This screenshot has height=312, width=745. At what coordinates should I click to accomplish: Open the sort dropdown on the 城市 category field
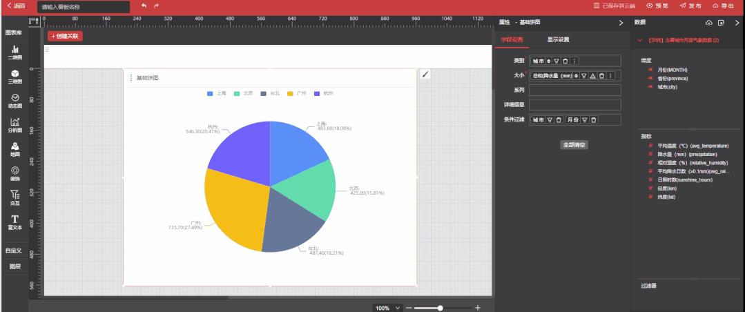point(548,61)
